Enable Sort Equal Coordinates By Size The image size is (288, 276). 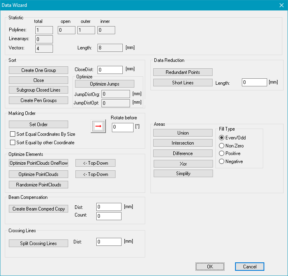point(12,134)
